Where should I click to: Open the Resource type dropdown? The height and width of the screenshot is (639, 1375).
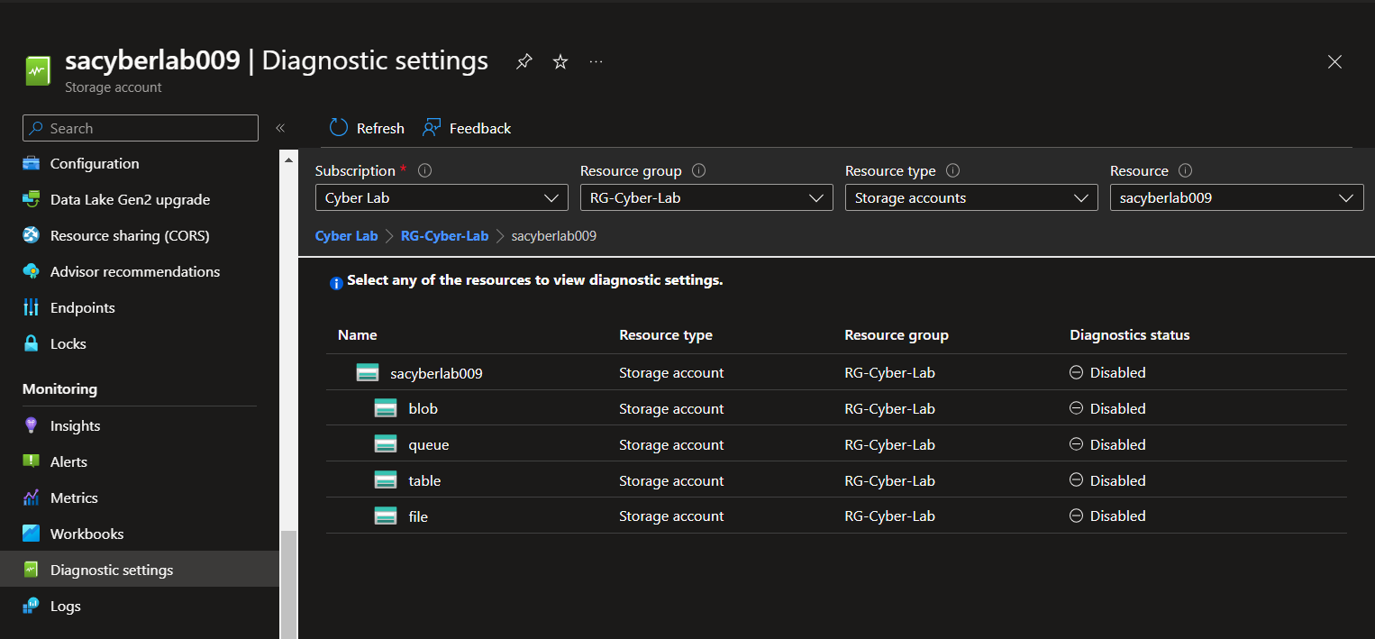tap(971, 197)
